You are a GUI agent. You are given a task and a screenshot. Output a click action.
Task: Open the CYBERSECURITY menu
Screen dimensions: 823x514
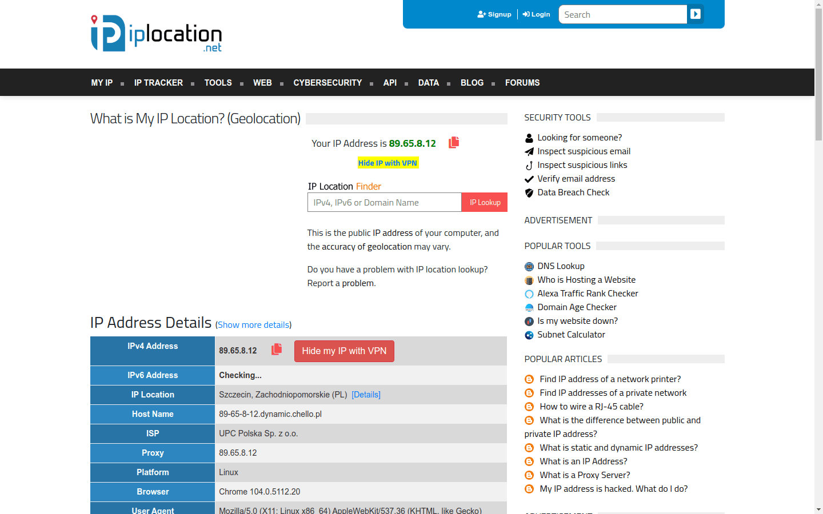(x=327, y=82)
